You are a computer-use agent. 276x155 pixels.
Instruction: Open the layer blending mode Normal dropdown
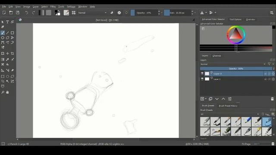233,64
